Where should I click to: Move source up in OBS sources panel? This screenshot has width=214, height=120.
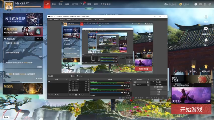[x=79, y=95]
